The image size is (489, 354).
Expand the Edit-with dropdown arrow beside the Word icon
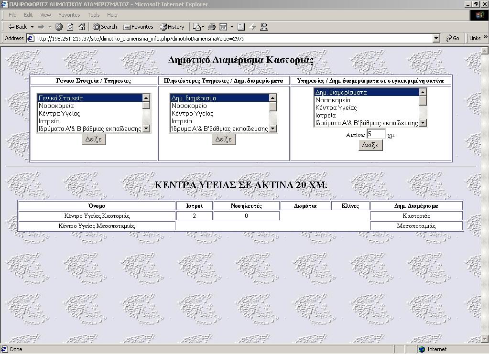coord(232,27)
